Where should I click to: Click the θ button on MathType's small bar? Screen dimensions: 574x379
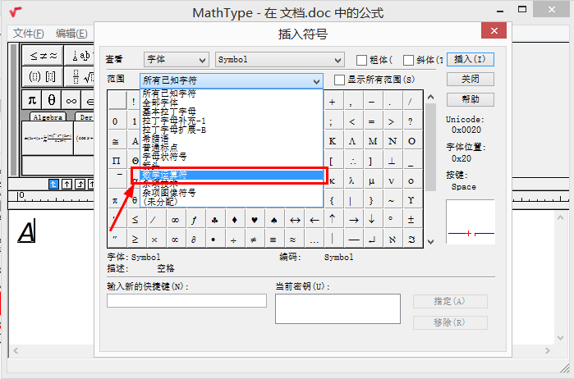[52, 100]
